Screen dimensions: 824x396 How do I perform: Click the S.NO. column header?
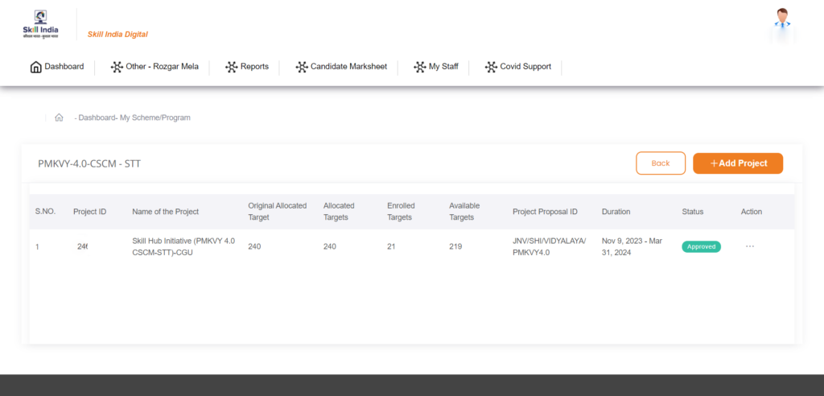click(45, 212)
